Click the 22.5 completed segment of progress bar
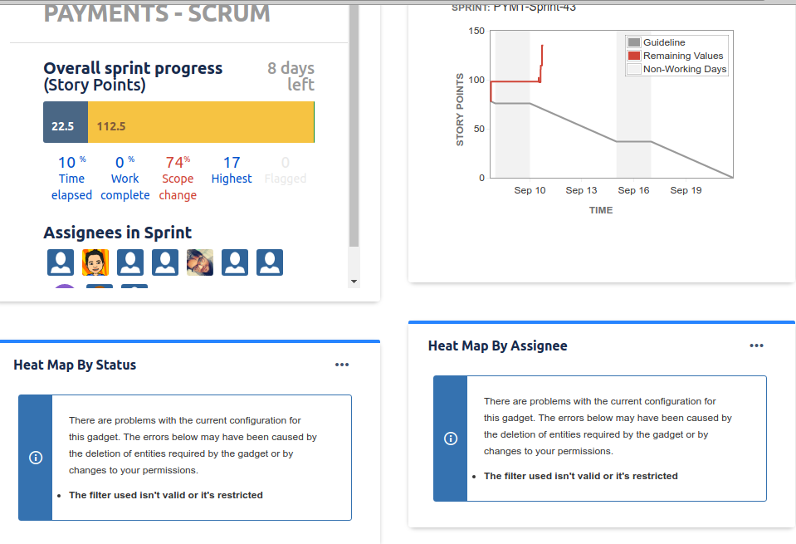This screenshot has width=796, height=544. 66,122
